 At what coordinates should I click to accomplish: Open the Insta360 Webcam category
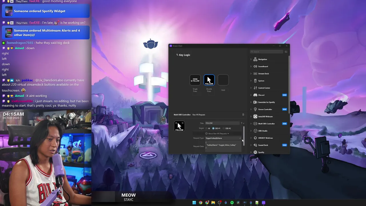coord(265,116)
